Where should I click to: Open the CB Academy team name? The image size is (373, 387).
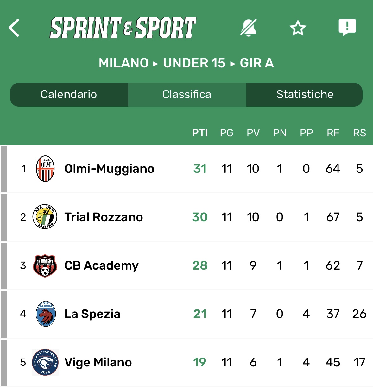click(101, 265)
